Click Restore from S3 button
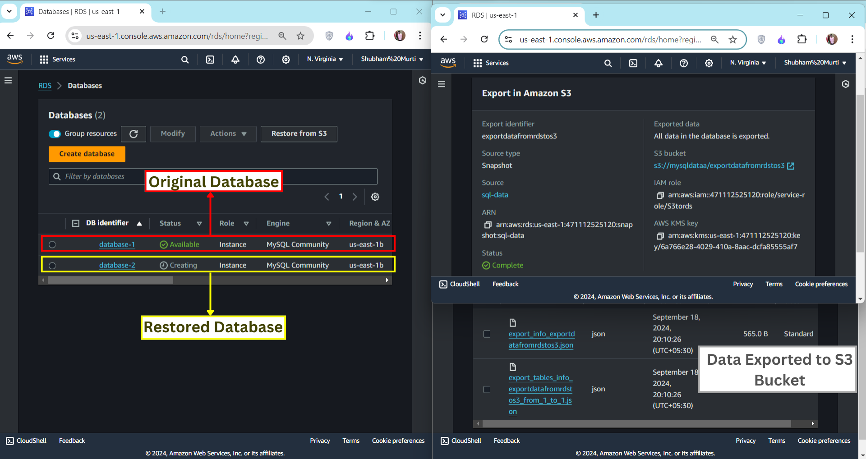 click(299, 134)
